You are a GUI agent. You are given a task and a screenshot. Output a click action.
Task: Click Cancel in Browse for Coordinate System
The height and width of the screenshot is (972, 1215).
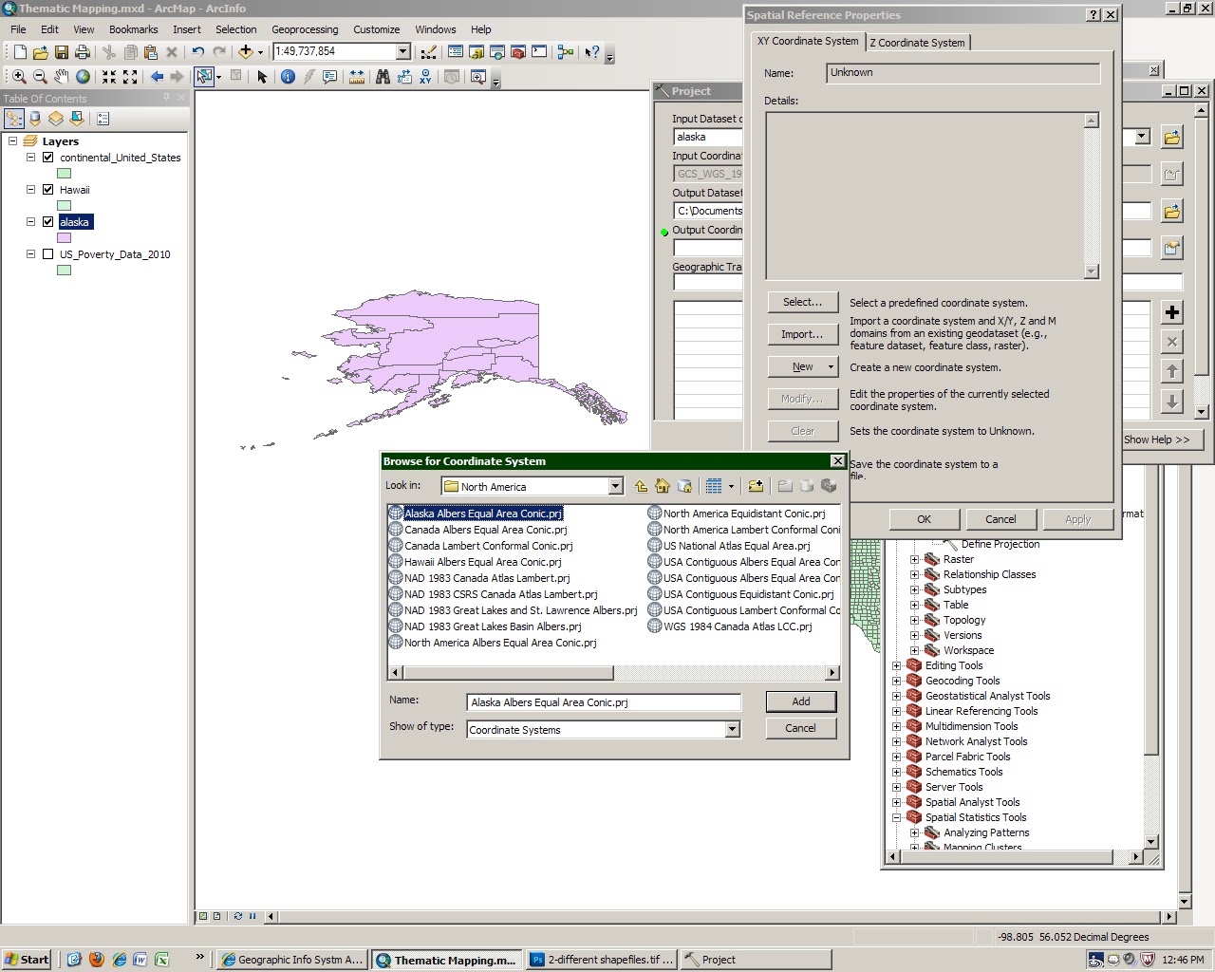click(x=800, y=728)
